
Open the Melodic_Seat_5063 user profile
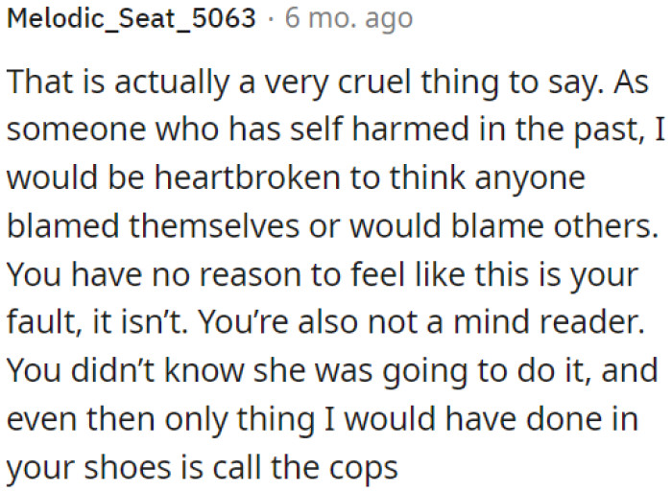pyautogui.click(x=132, y=20)
